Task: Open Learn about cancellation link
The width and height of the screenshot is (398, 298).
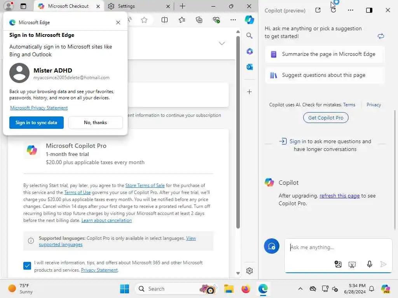Action: (x=106, y=220)
